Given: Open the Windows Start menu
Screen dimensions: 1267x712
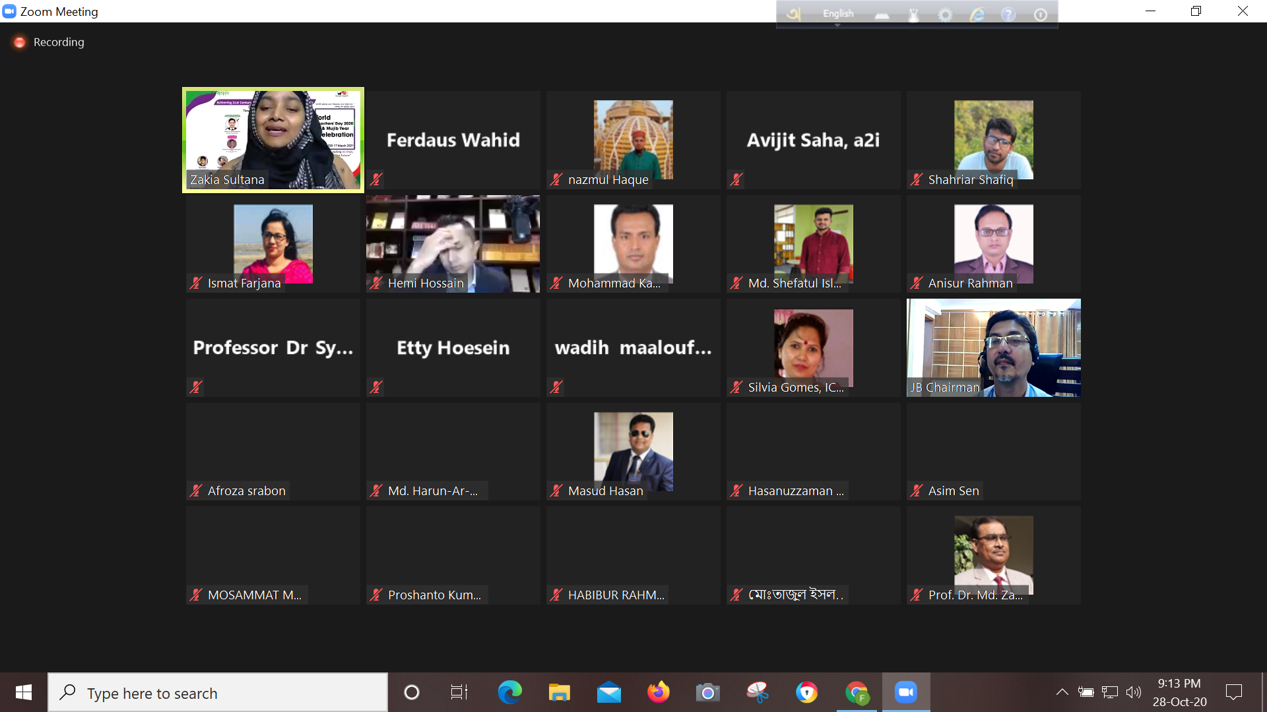Looking at the screenshot, I should (24, 692).
